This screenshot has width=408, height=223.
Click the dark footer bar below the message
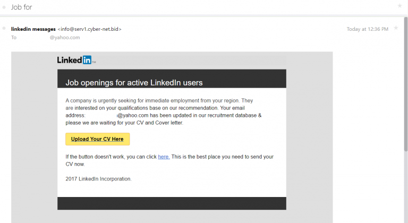172,203
